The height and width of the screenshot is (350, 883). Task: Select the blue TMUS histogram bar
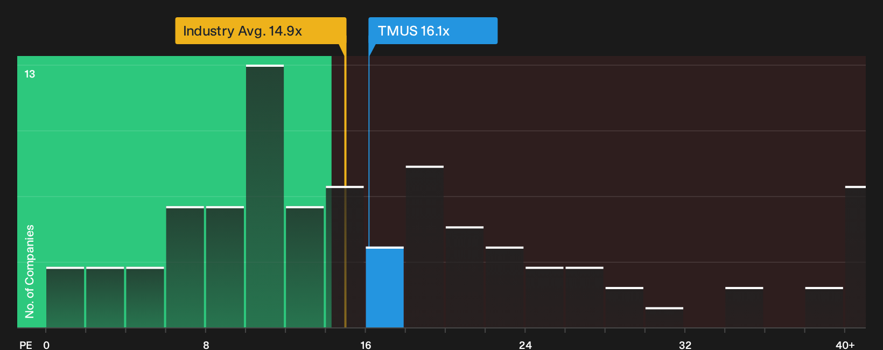tap(385, 287)
